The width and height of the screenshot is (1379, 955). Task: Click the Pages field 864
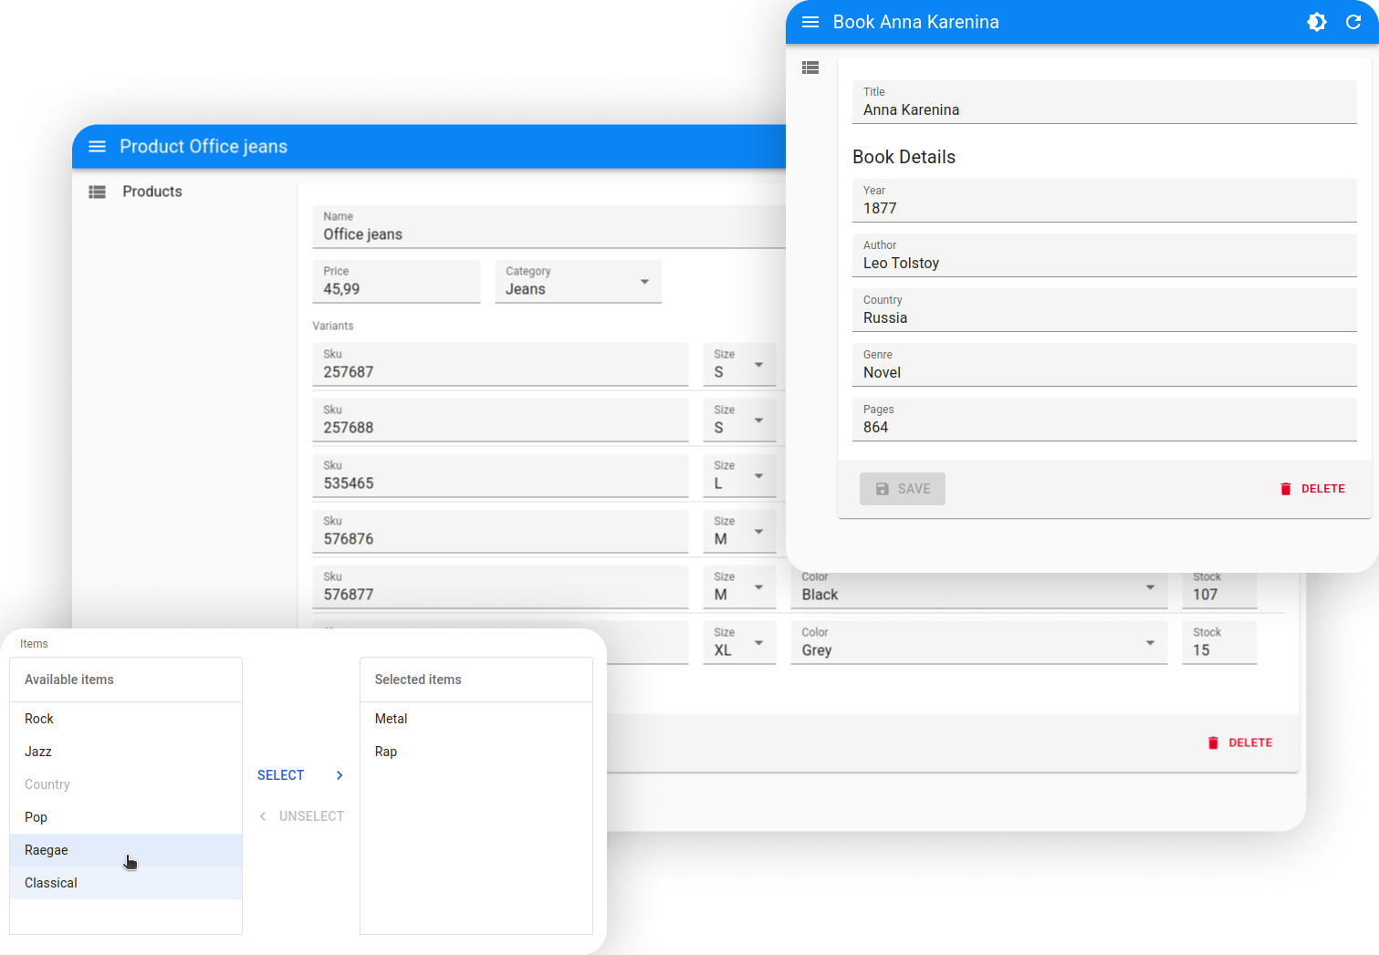[1104, 420]
